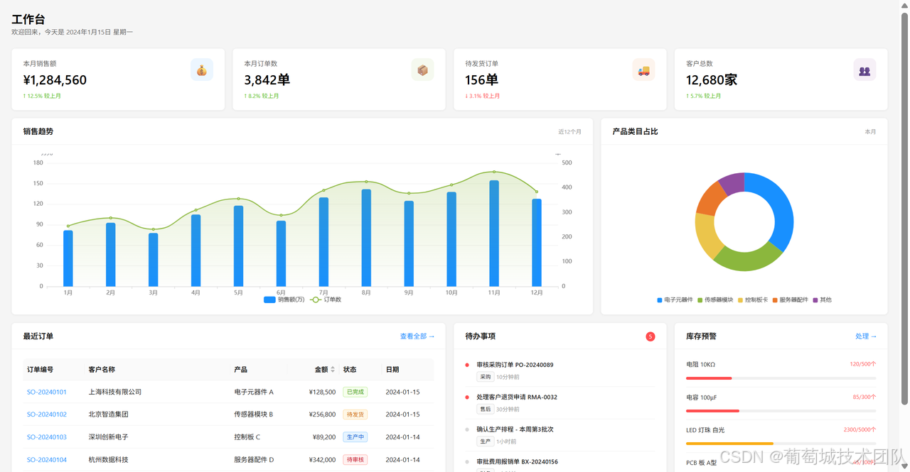Screen dimensions: 910x472
Task: Click the 本月 label on product category card
Action: coord(870,132)
